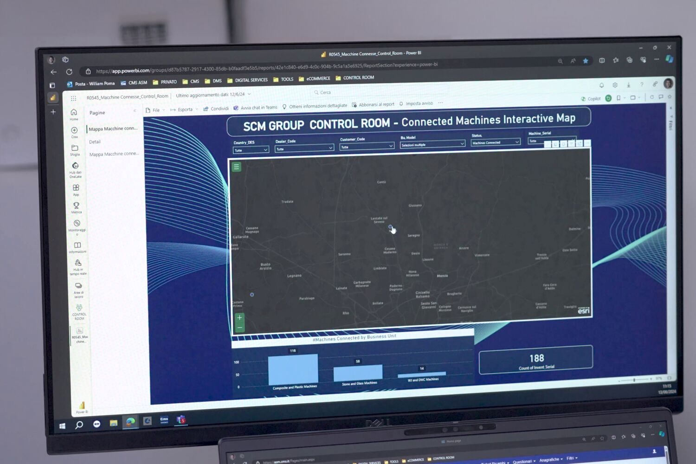
Task: Click browser refresh button
Action: click(69, 72)
